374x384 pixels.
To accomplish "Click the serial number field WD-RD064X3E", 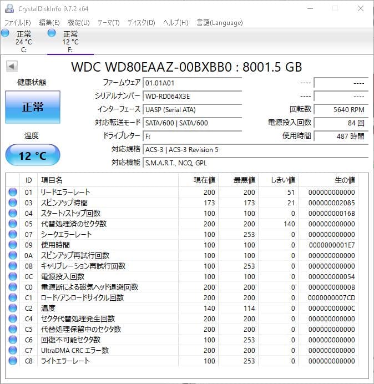I will 192,96.
